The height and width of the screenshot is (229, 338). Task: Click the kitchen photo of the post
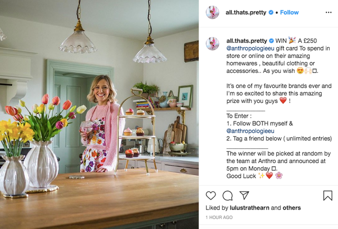tap(99, 114)
